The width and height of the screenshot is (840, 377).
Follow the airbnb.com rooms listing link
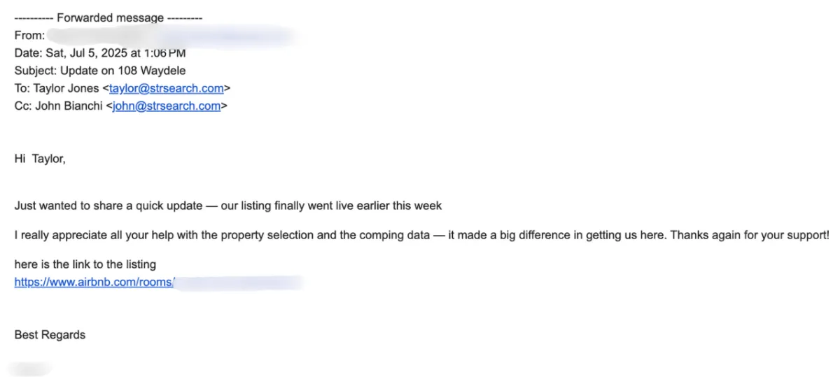pyautogui.click(x=94, y=283)
